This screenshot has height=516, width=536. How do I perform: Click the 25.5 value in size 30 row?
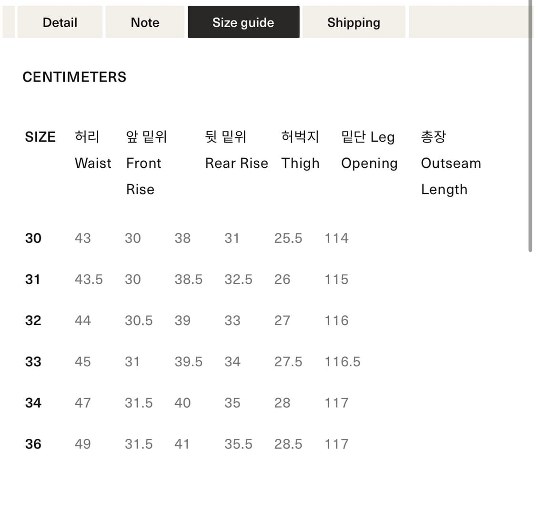coord(288,238)
